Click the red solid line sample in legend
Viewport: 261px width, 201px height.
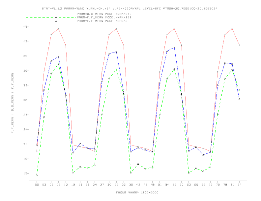click(x=51, y=14)
